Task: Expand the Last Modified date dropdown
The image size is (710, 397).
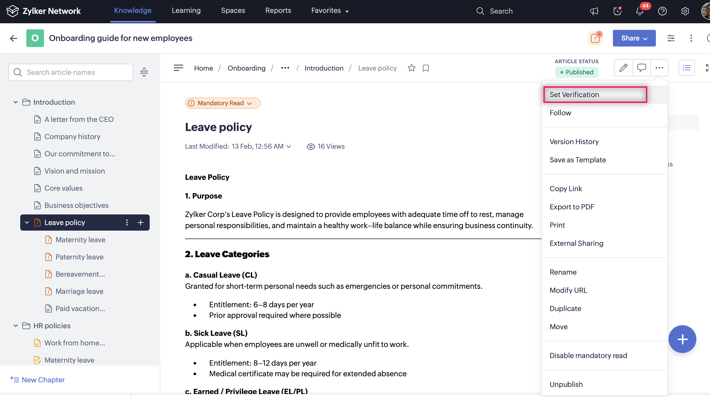Action: 289,147
